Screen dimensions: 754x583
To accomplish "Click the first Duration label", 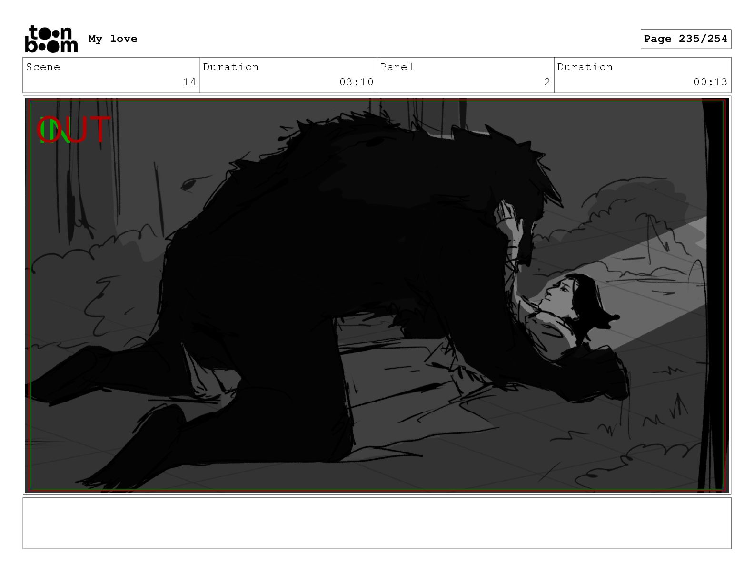I will click(x=231, y=67).
